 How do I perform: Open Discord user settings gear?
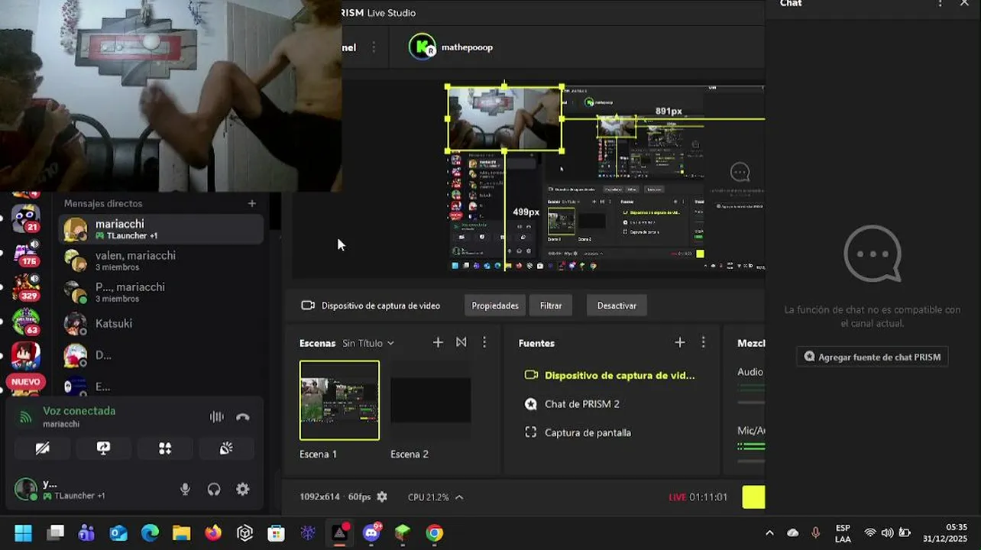click(x=243, y=490)
